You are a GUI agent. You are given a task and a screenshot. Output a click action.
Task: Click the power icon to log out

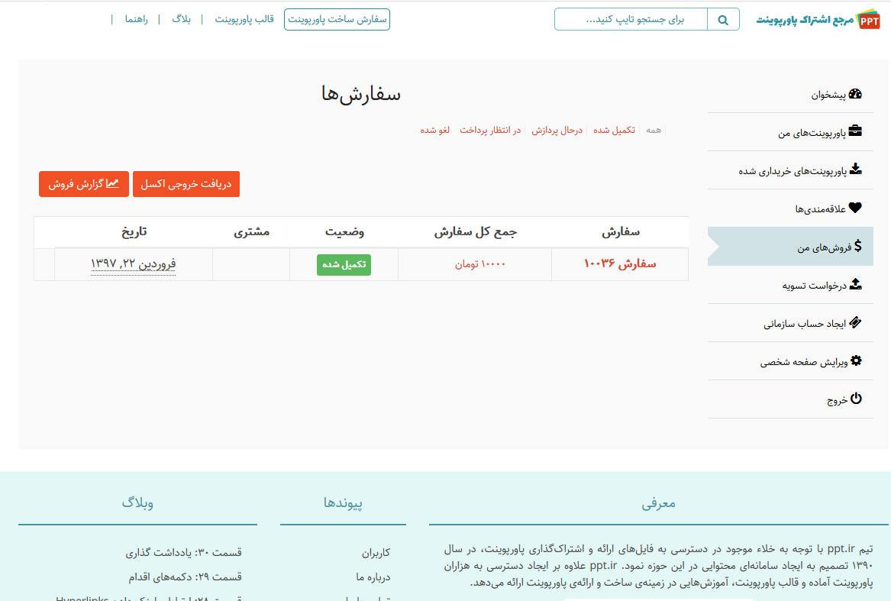[x=856, y=399]
